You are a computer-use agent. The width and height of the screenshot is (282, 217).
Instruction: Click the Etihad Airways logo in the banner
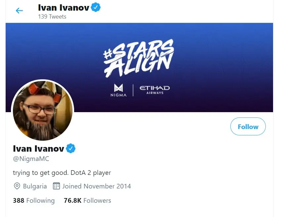pos(155,90)
